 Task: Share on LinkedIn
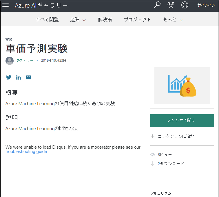pyautogui.click(x=19, y=77)
